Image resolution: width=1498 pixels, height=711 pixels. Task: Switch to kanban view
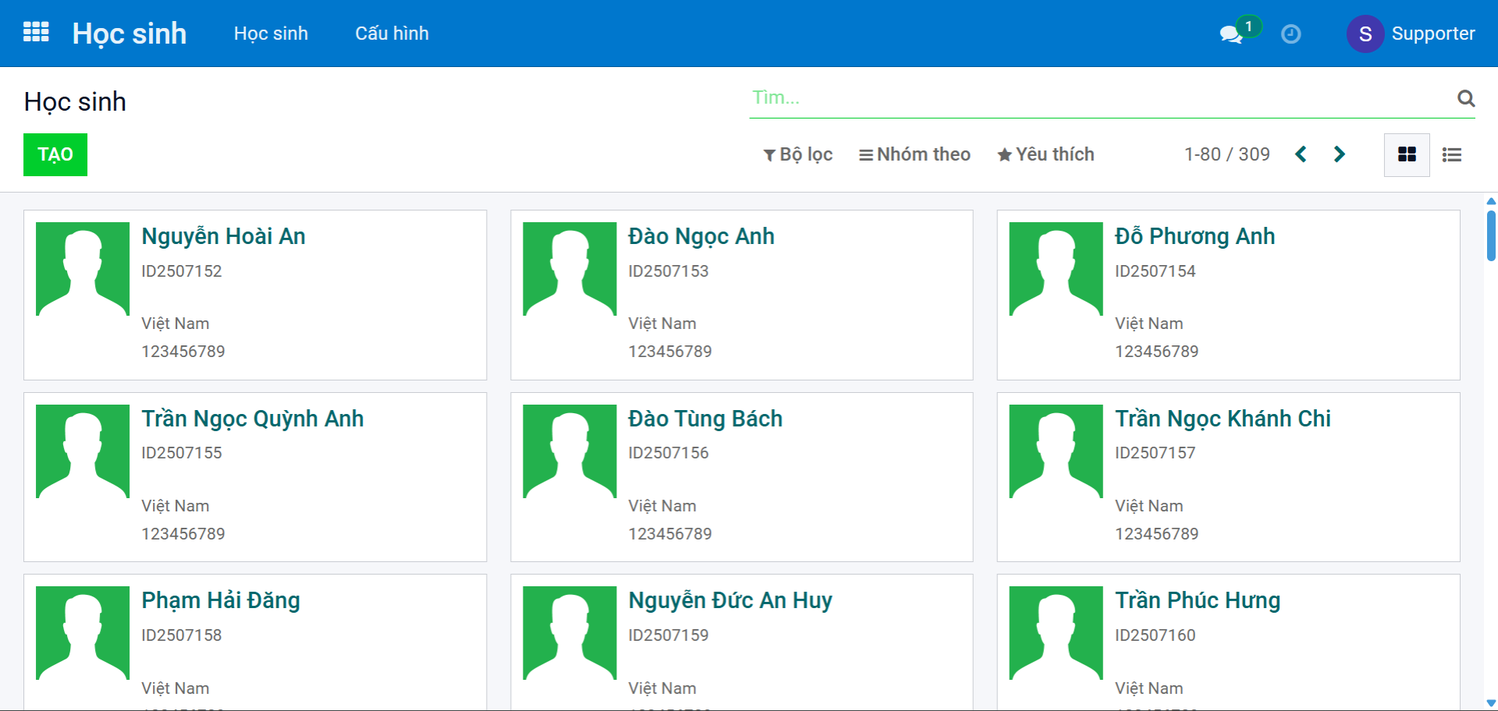tap(1406, 155)
